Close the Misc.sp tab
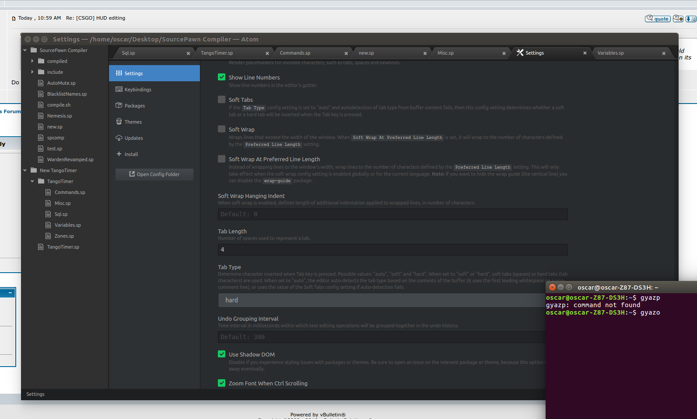The image size is (697, 419). [504, 53]
